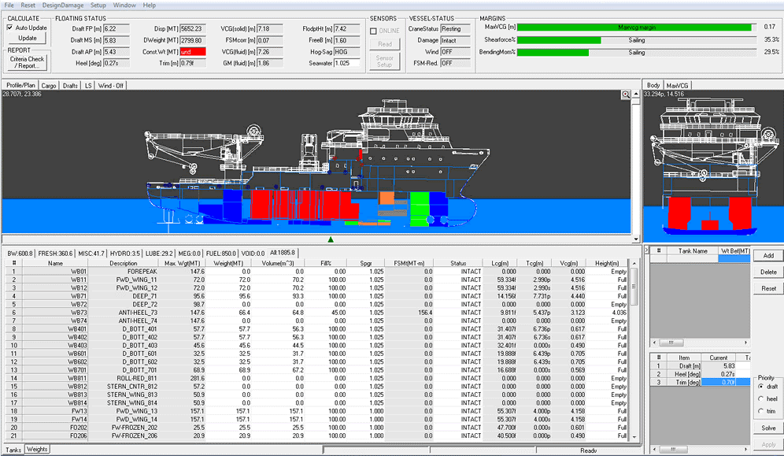The height and width of the screenshot is (456, 784).
Task: Click the Shearforce% margin bar
Action: coord(635,39)
